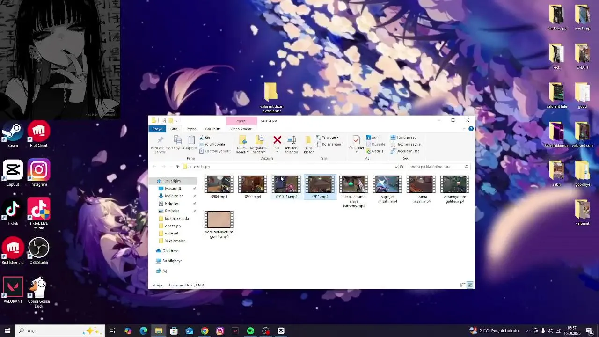Open Steam desktop shortcut

point(13,135)
